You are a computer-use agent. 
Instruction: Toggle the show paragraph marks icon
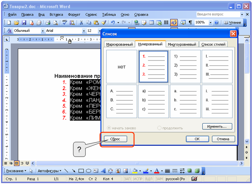tap(190, 23)
